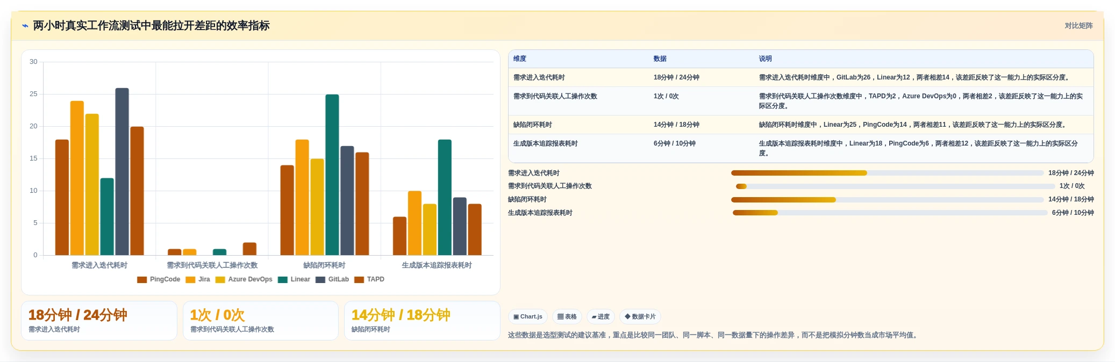1115x362 pixels.
Task: Click the 数据 column header
Action: coord(660,59)
